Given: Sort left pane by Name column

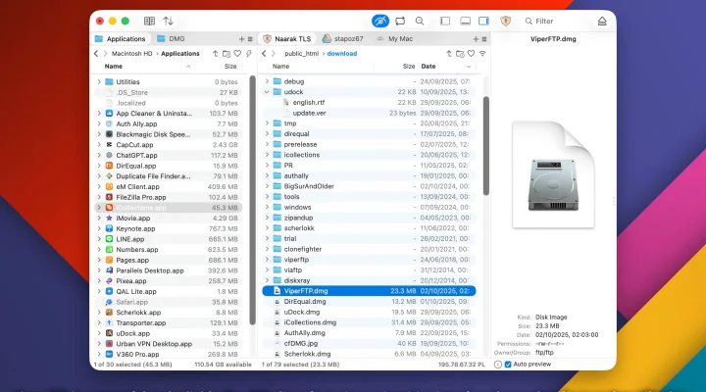Looking at the screenshot, I should tap(114, 67).
